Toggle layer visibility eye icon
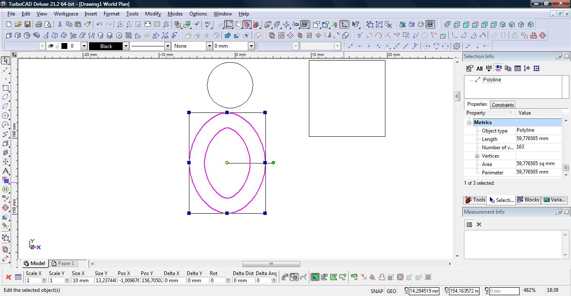571x296 pixels. [x=51, y=46]
